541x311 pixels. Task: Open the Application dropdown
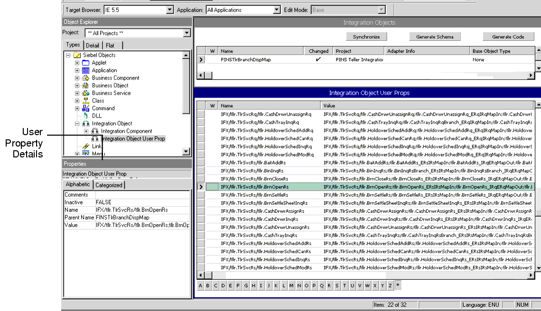point(276,9)
